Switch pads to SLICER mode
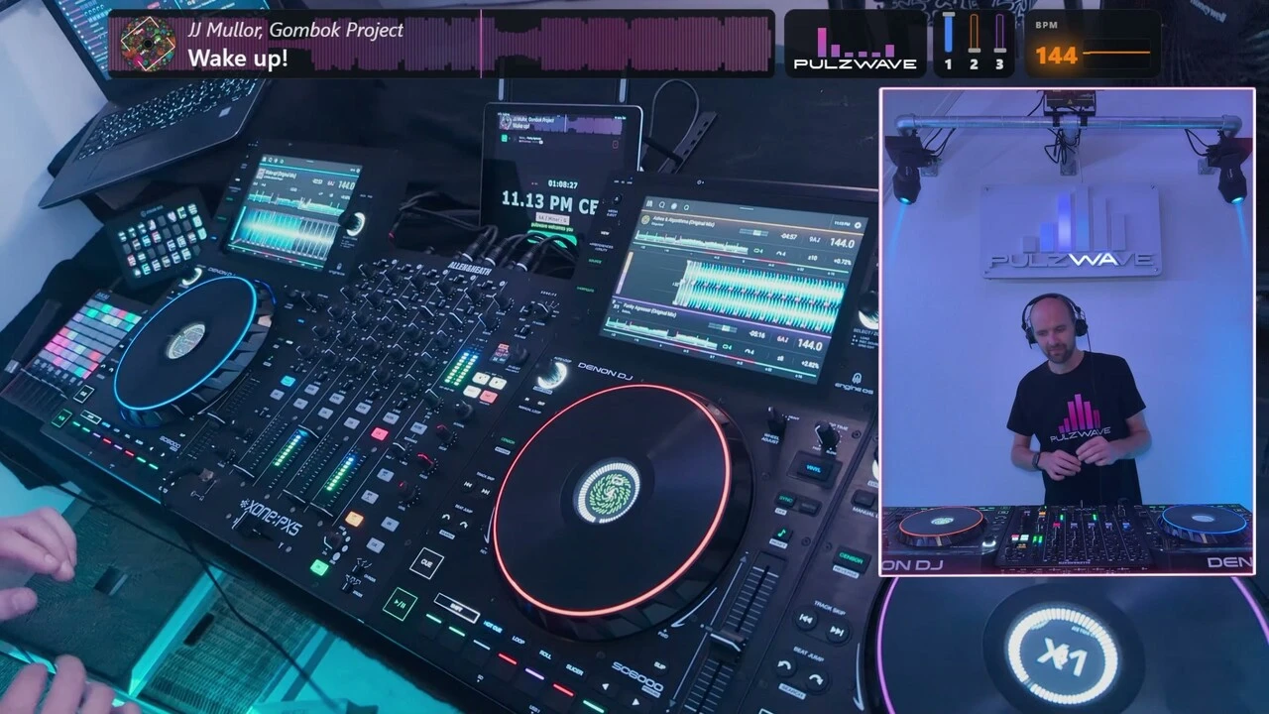The image size is (1269, 714). [x=573, y=667]
